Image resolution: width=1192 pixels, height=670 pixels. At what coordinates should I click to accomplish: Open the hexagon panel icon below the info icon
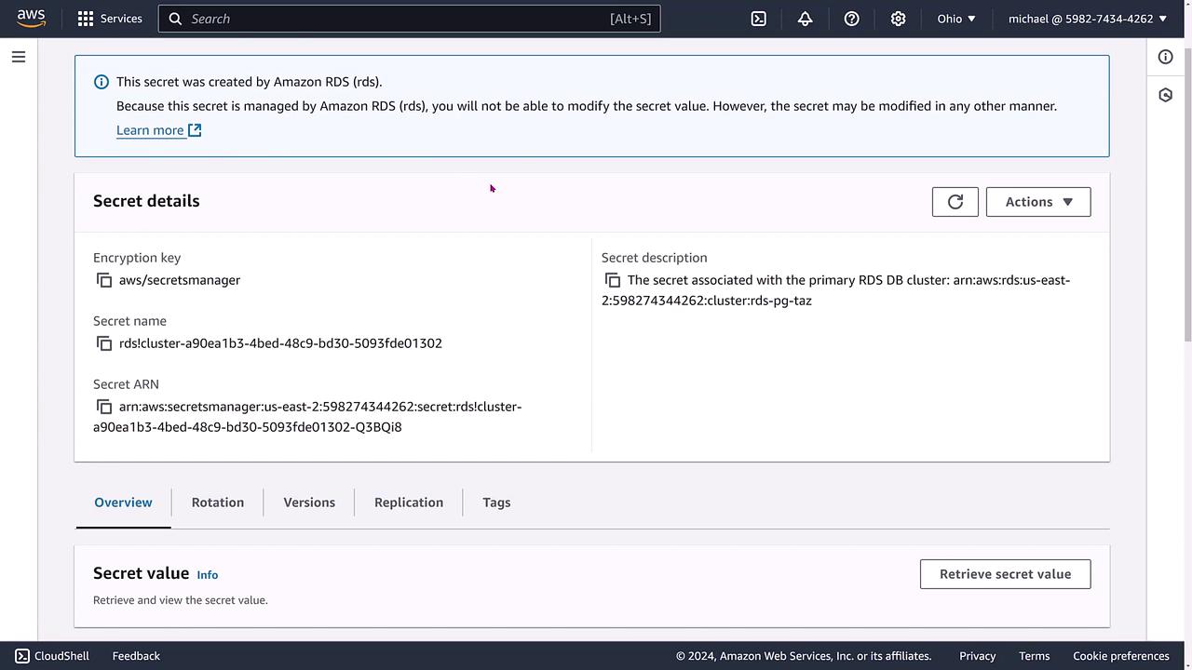(1165, 95)
